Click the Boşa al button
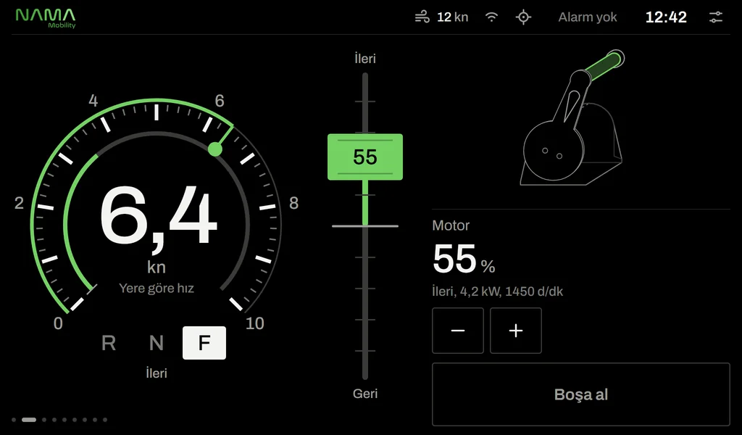Image resolution: width=742 pixels, height=435 pixels. click(581, 394)
